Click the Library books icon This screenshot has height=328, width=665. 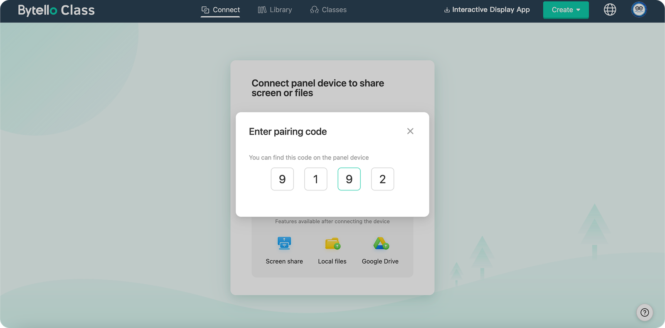coord(262,10)
